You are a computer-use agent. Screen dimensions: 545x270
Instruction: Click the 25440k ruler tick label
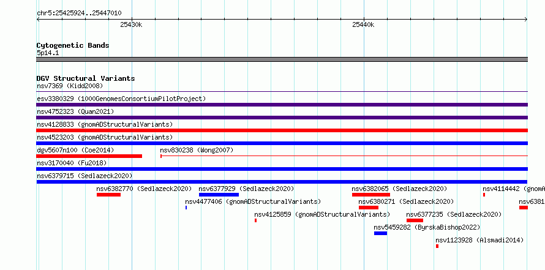(363, 24)
